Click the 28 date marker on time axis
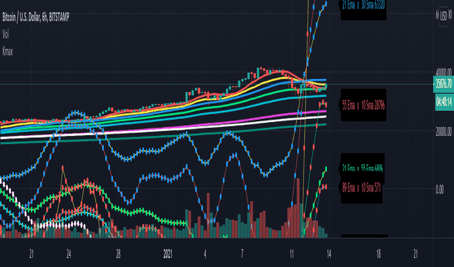 coord(118,254)
